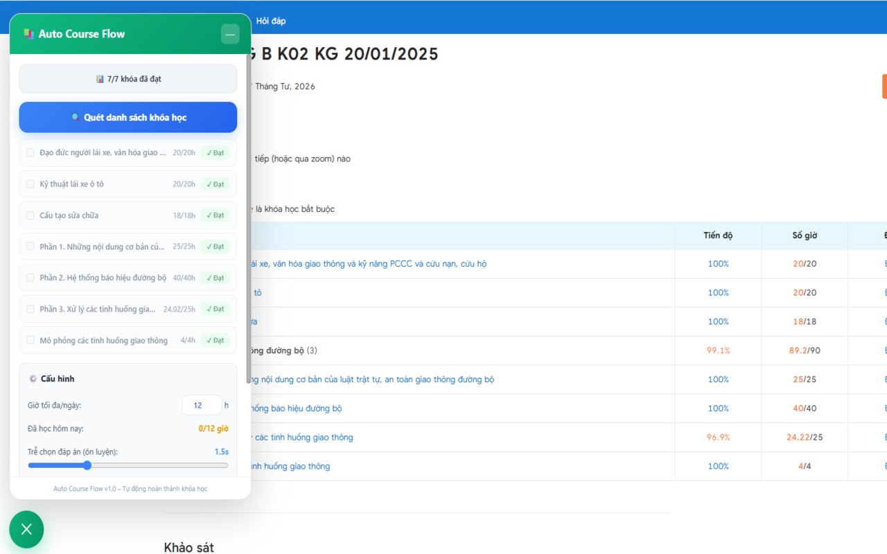Click the Đạt badge on Phần 1 row
The image size is (887, 554).
215,247
